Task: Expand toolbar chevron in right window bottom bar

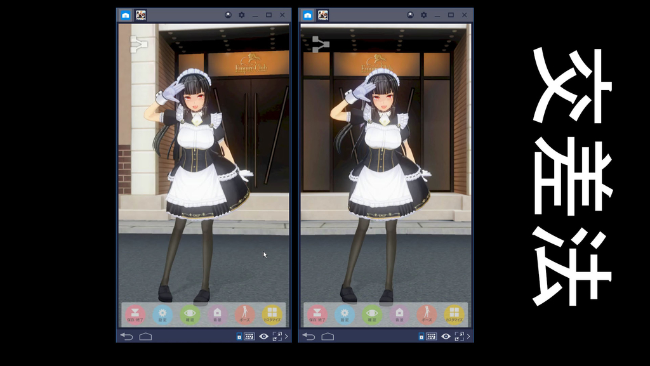Action: coord(468,336)
